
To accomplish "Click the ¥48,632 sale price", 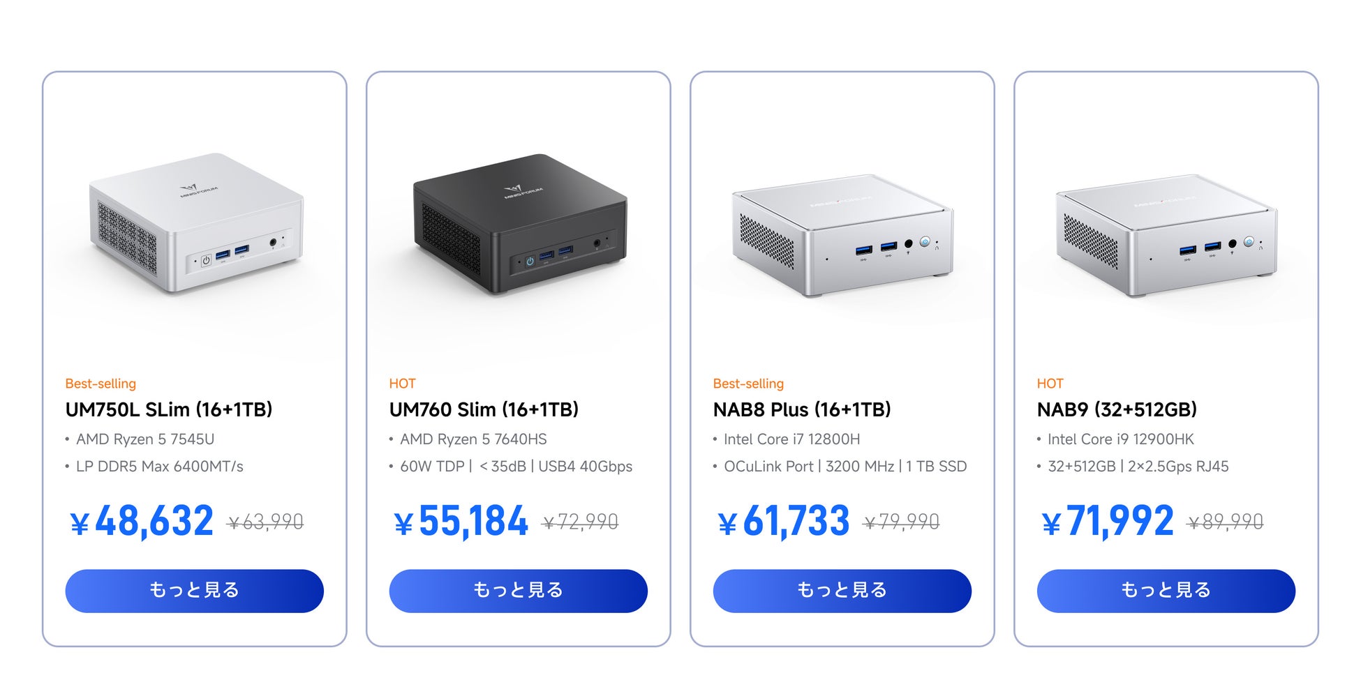I will [x=142, y=521].
